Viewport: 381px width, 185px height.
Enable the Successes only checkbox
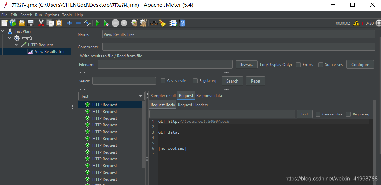click(321, 65)
